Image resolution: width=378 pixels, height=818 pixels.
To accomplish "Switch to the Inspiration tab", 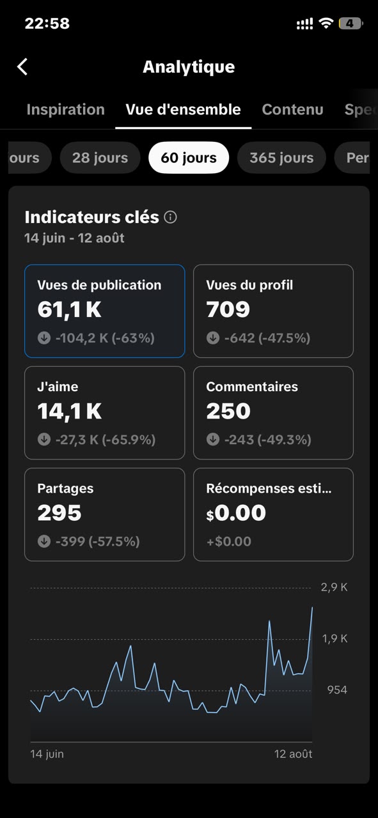I will point(65,109).
